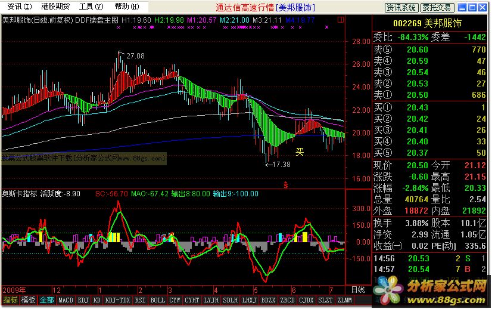Click the 卖③ price 20.54
Viewport: 492px width, 309px height.
pyautogui.click(x=418, y=72)
